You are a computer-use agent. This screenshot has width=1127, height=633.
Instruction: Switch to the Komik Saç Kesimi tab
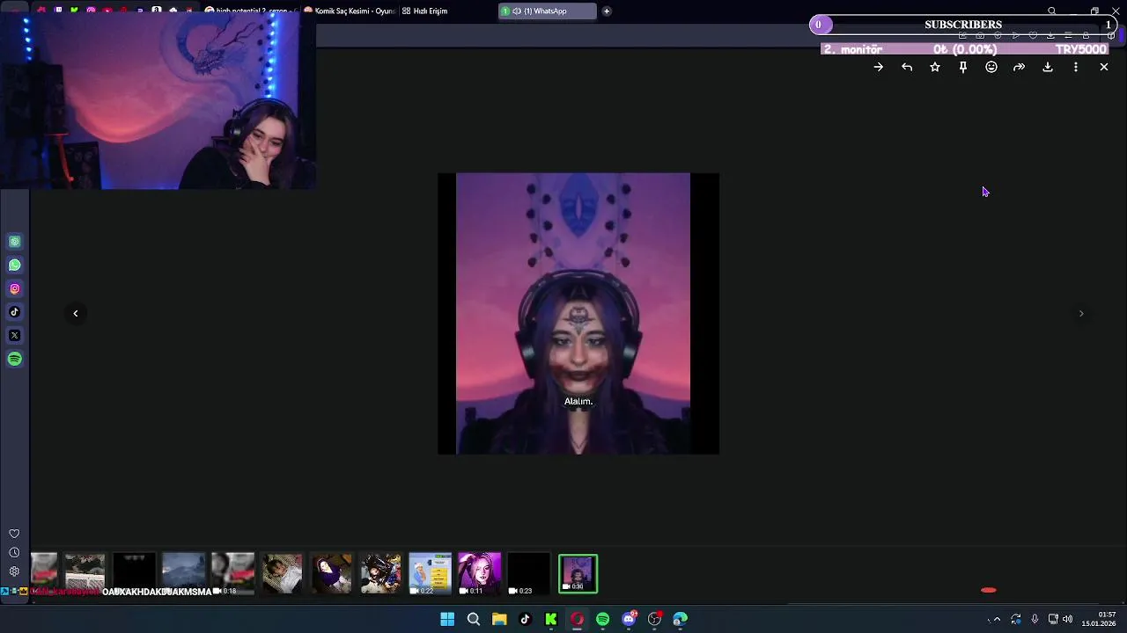pos(349,11)
